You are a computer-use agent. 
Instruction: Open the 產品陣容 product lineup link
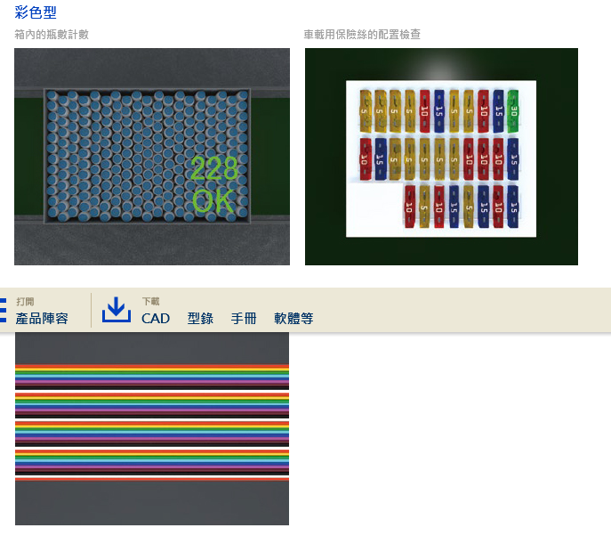(x=42, y=318)
